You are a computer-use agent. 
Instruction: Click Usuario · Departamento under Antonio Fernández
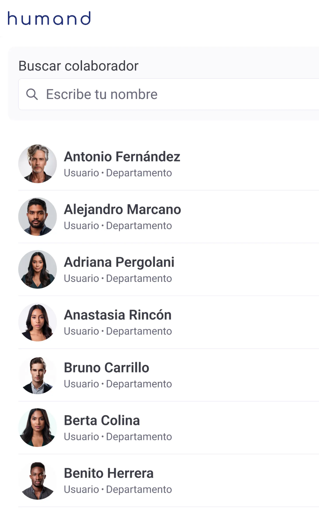[118, 173]
